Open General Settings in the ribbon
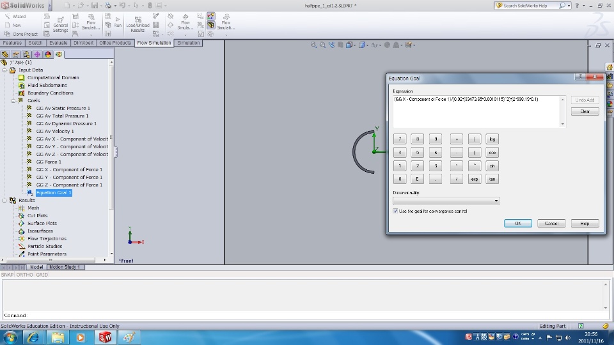 [60, 25]
